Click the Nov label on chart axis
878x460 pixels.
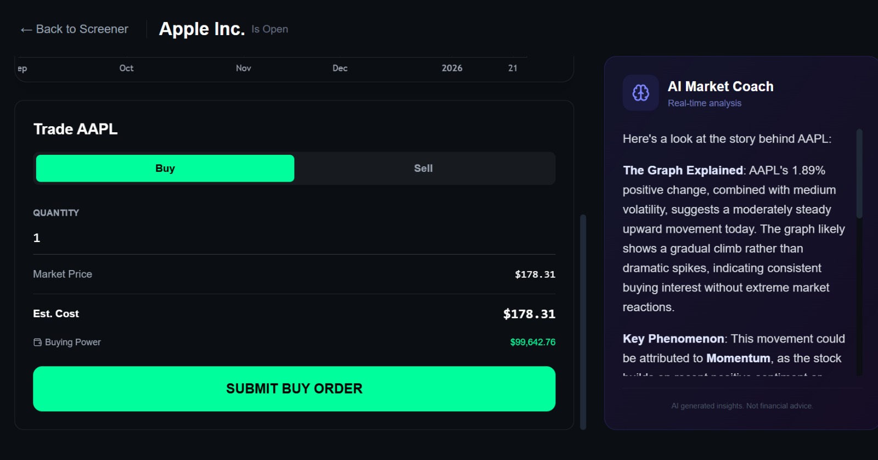pyautogui.click(x=243, y=68)
